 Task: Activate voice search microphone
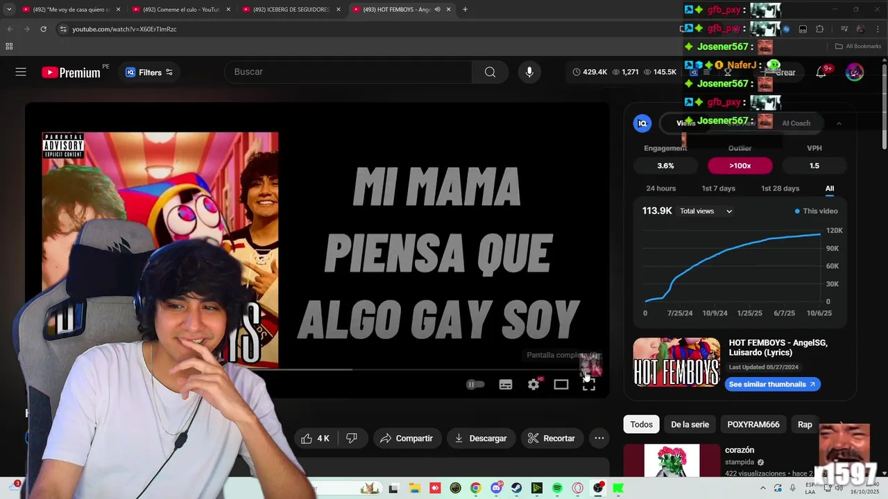pos(529,72)
